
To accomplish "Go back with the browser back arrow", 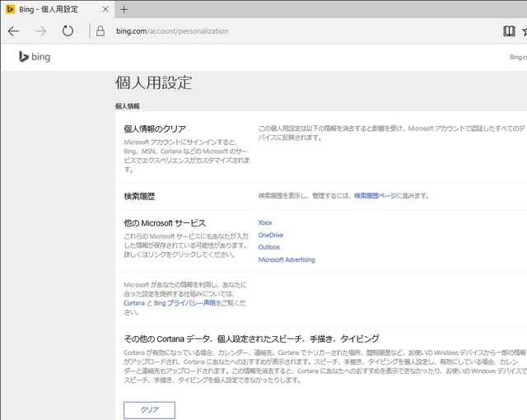I will tap(13, 31).
